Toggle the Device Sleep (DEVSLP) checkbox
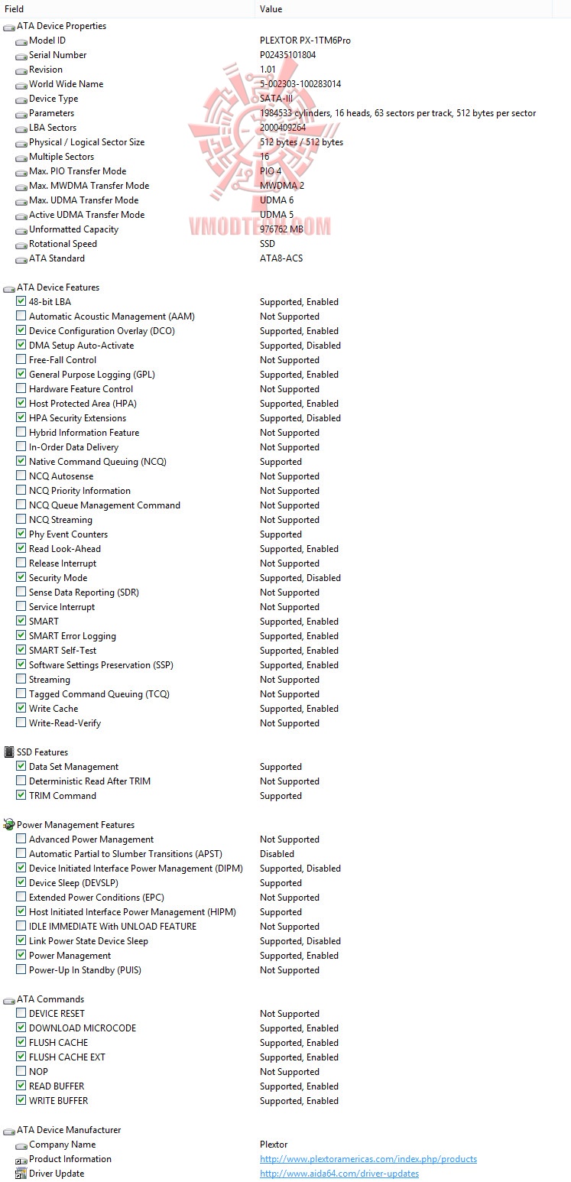Viewport: 571px width, 1182px height. 21,883
